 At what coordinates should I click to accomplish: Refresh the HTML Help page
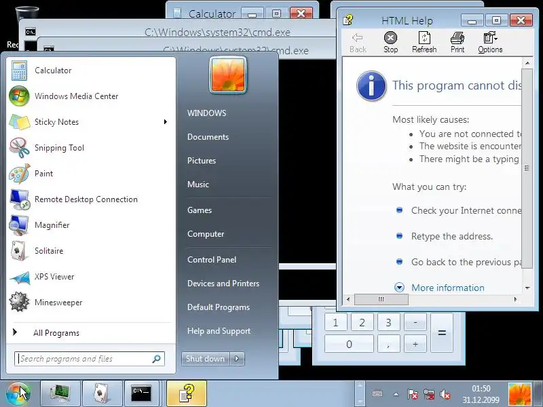424,43
